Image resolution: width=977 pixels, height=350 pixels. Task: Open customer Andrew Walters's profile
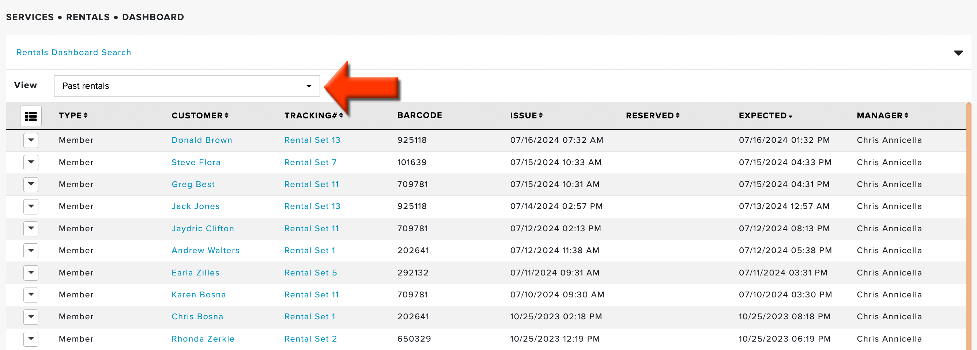(x=205, y=251)
